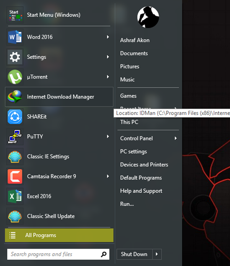Open the Classic Shell Update shell icon
The height and width of the screenshot is (266, 230).
click(15, 216)
